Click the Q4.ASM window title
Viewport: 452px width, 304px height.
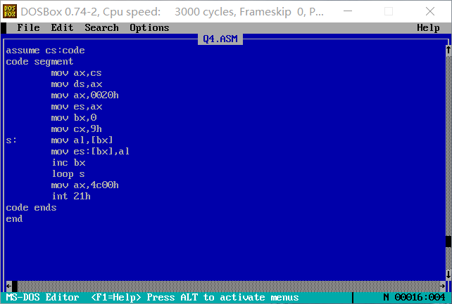pyautogui.click(x=220, y=39)
